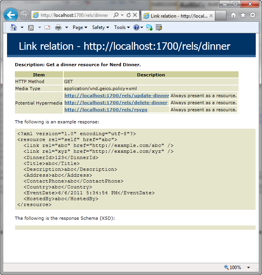Click the RSS feeds icon
The height and width of the screenshot is (275, 262).
pos(31,27)
